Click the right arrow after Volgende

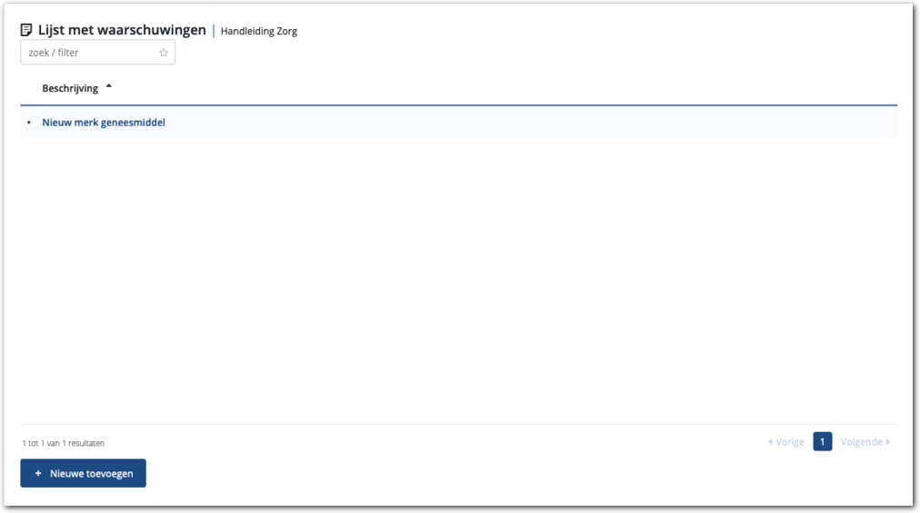pos(888,442)
